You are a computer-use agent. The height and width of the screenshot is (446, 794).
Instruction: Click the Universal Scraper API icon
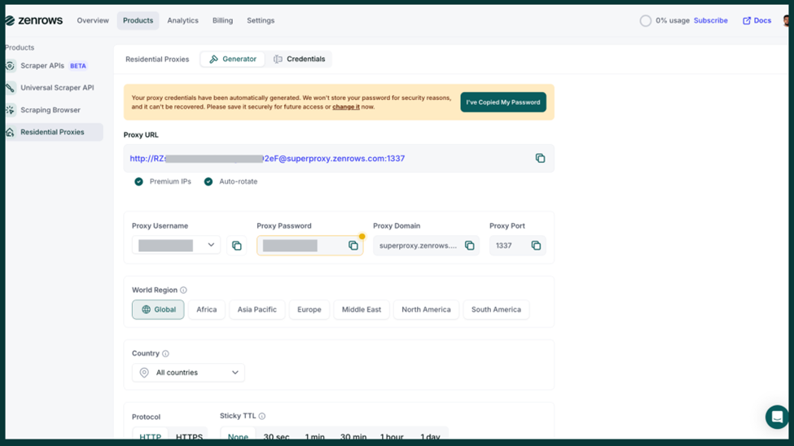pyautogui.click(x=10, y=88)
